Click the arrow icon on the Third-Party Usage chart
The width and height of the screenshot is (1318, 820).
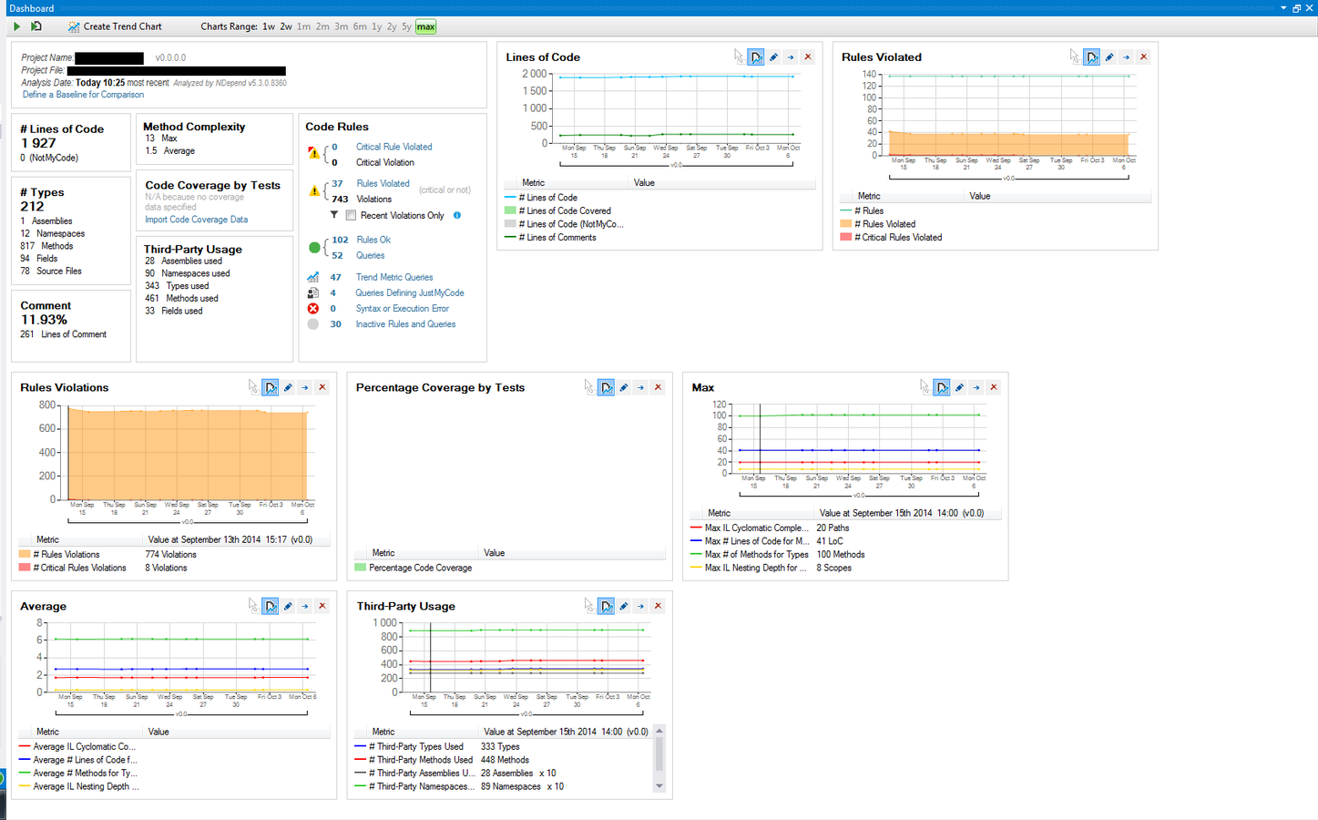tap(641, 607)
